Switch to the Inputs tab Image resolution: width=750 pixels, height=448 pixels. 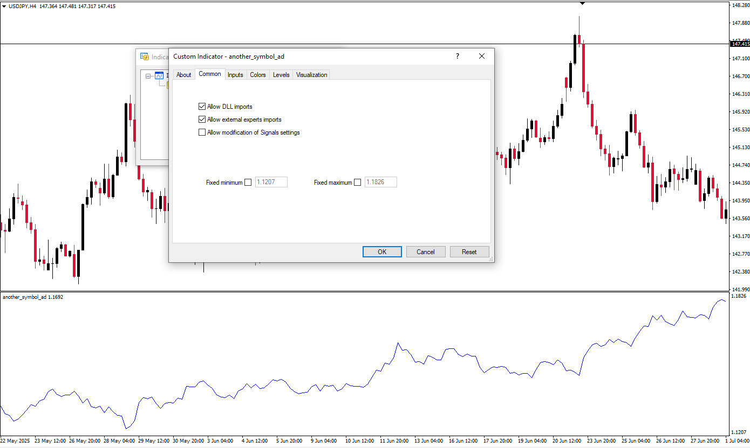click(235, 75)
